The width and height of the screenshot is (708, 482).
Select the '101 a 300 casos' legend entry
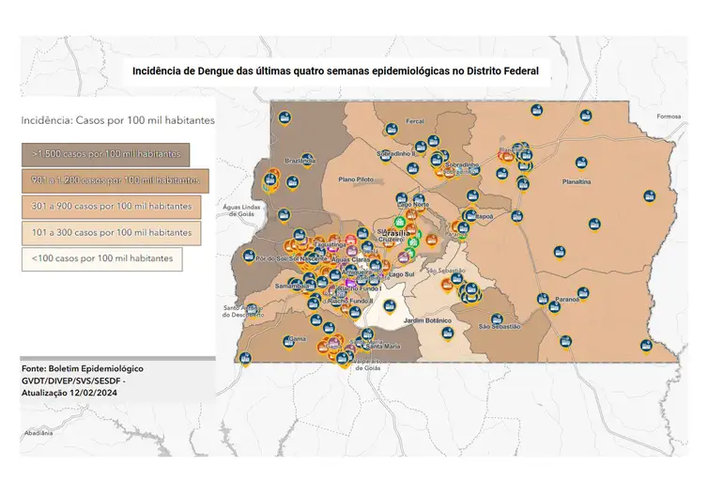(x=112, y=232)
